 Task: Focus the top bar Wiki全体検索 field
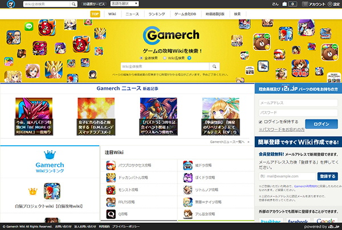coord(47,4)
